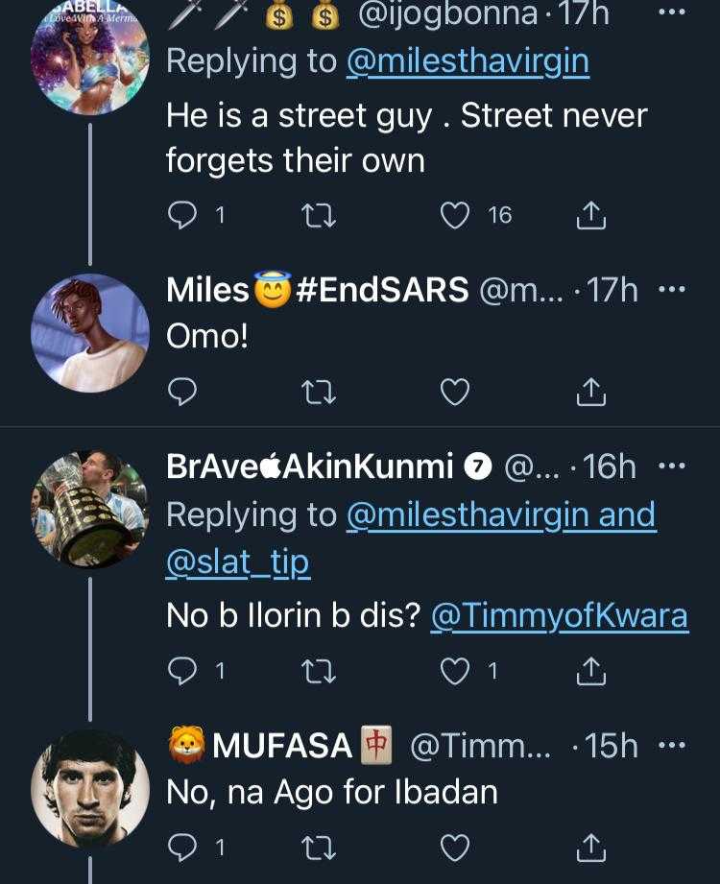The image size is (720, 884).
Task: Retweet the "No, na Ago for Ibadan" tweet
Action: coord(316,847)
